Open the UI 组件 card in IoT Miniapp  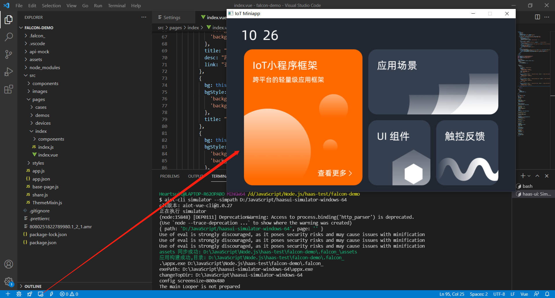pos(399,153)
